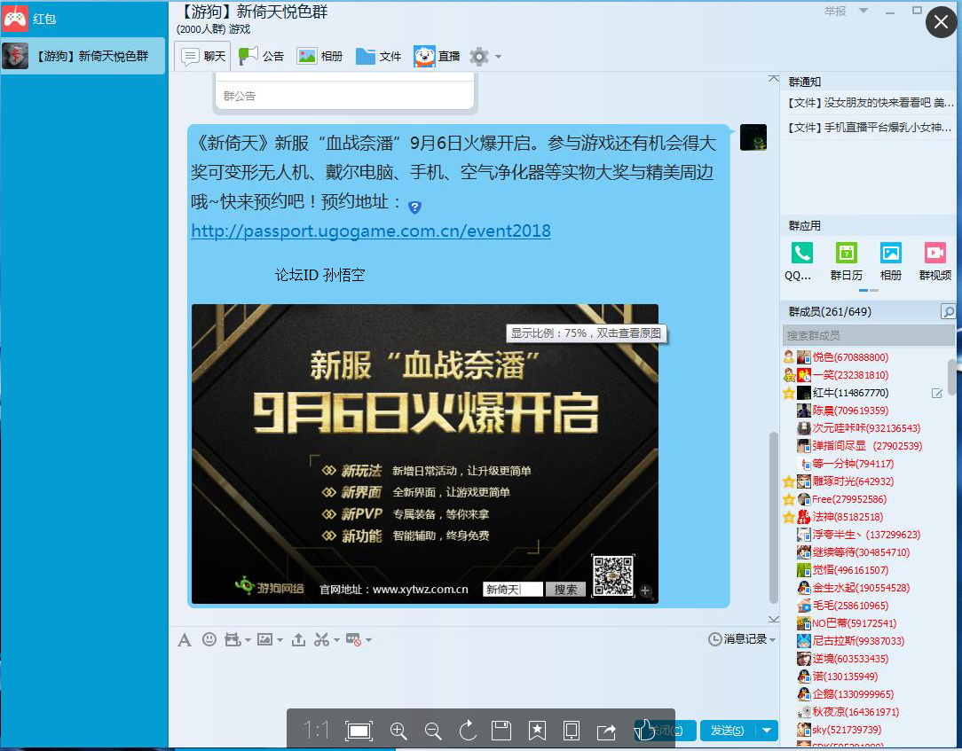The width and height of the screenshot is (962, 751).
Task: Select member 一笑(232381810)
Action: tap(850, 375)
